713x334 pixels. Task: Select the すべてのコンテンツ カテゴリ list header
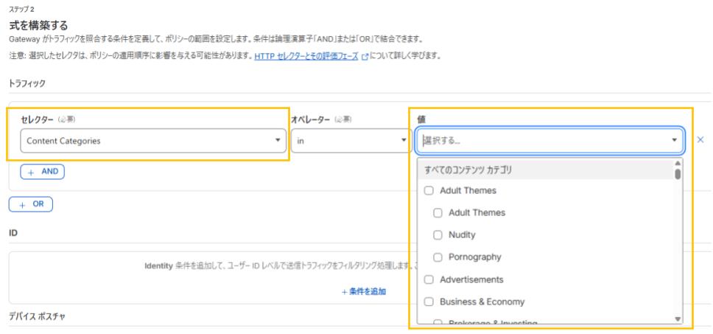468,170
